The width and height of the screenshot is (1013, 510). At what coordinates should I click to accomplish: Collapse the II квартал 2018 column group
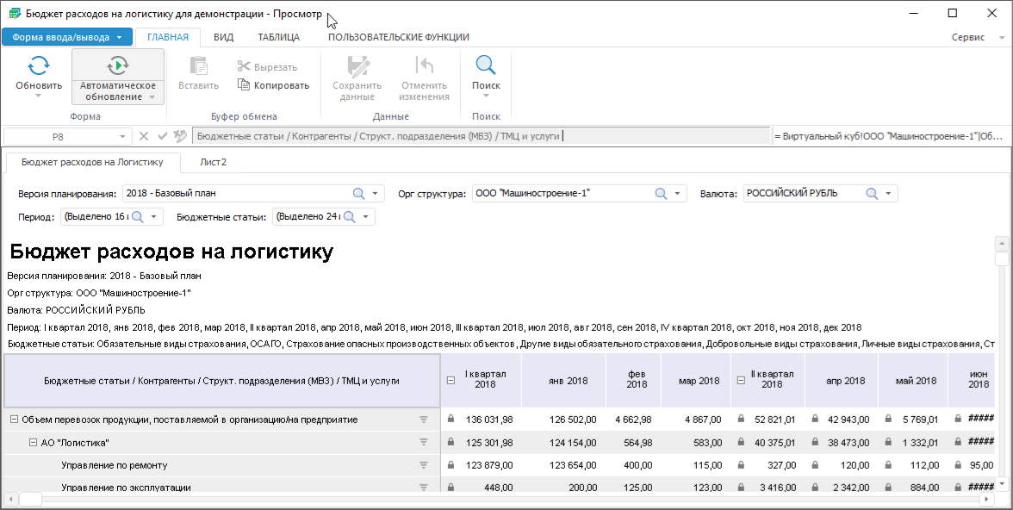[x=742, y=381]
